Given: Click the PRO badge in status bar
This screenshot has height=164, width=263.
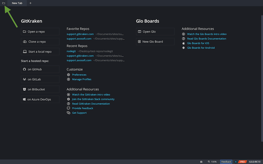Looking at the screenshot, I should click(x=242, y=162).
